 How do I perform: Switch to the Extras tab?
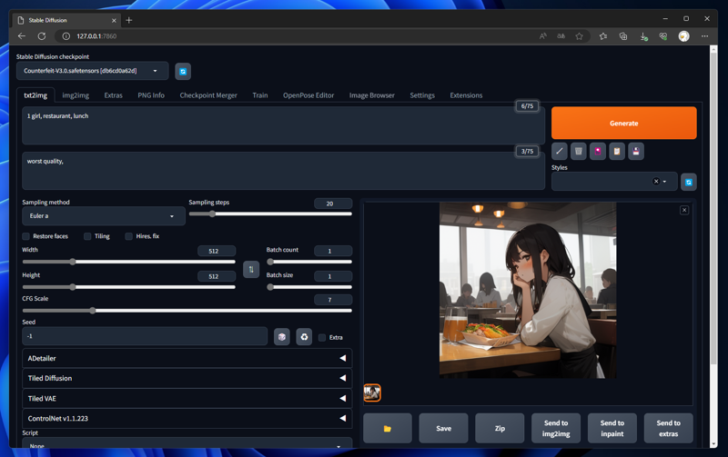tap(113, 95)
